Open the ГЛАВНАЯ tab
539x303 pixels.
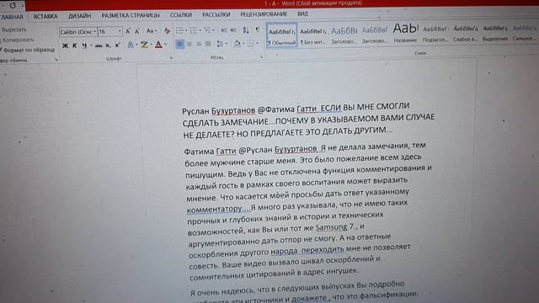click(x=11, y=17)
